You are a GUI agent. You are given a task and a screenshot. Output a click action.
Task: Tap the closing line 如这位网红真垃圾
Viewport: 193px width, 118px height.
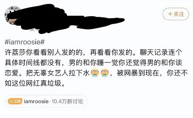click(x=33, y=84)
